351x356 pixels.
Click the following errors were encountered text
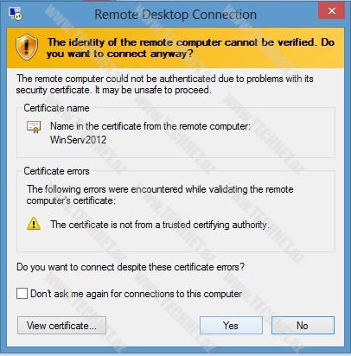[160, 195]
